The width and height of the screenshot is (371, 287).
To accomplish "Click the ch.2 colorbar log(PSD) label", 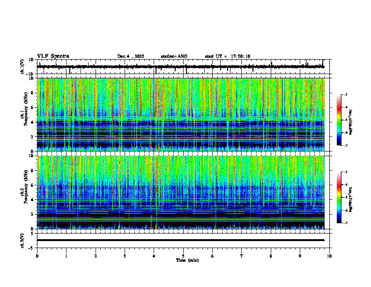I will point(351,199).
